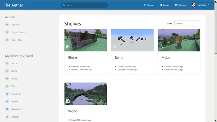Click the Dark Mode moon icon
The image size is (217, 122).
7,40
